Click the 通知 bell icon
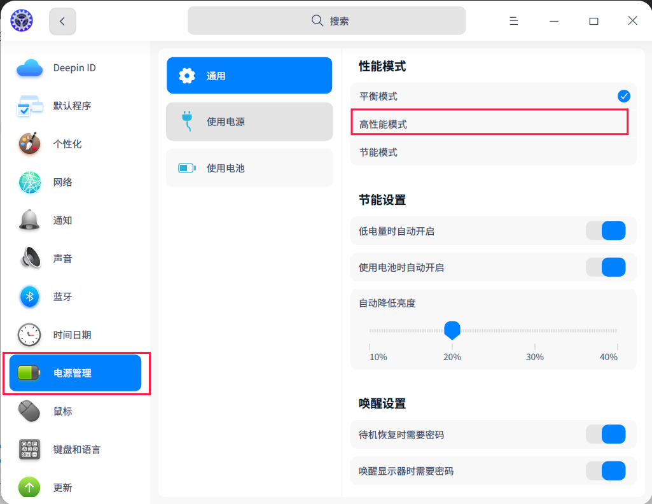 point(29,220)
